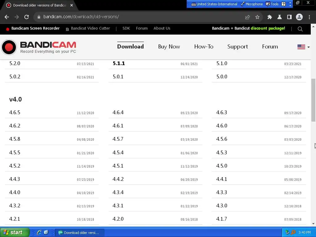Open the US flag language dropdown
Image resolution: width=316 pixels, height=237 pixels.
click(x=304, y=47)
